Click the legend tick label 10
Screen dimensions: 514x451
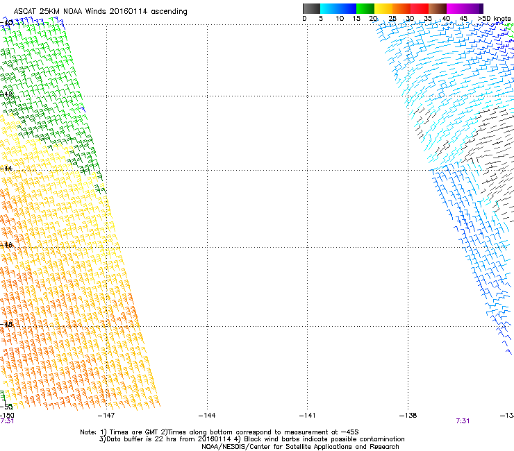tap(340, 19)
